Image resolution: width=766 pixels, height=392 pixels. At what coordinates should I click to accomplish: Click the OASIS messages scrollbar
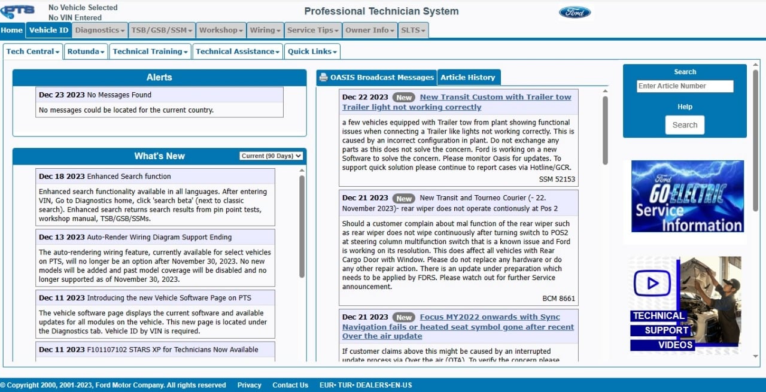605,130
